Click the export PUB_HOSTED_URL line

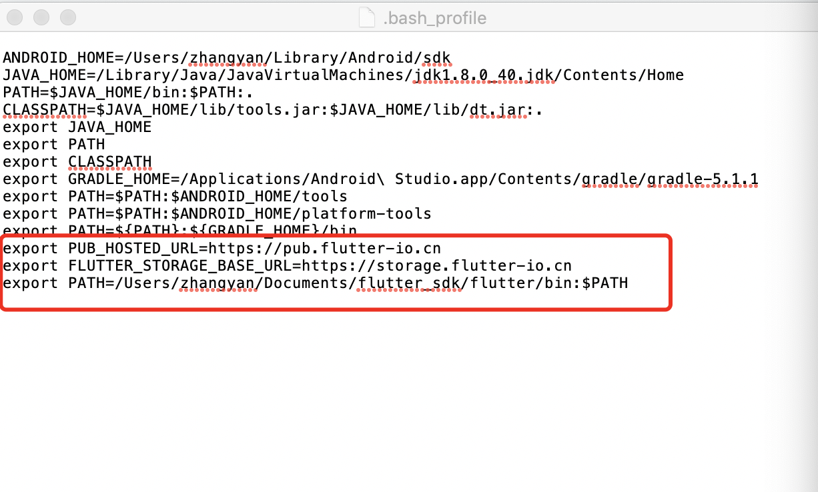point(222,249)
